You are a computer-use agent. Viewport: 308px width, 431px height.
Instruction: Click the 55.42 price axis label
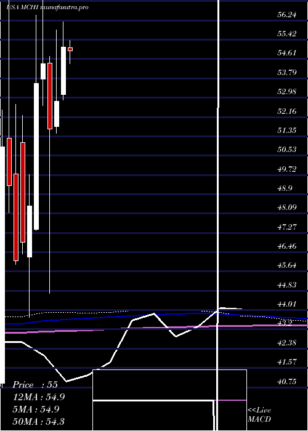pos(287,34)
